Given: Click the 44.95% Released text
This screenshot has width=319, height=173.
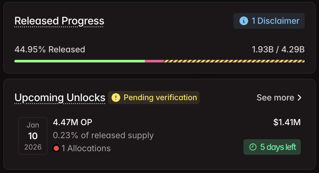Looking at the screenshot, I should click(x=50, y=49).
